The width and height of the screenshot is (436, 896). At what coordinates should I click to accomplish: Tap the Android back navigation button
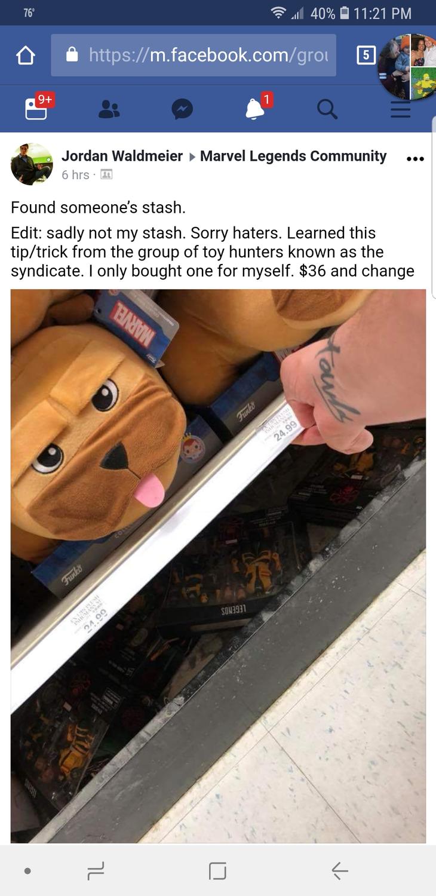pos(340,872)
